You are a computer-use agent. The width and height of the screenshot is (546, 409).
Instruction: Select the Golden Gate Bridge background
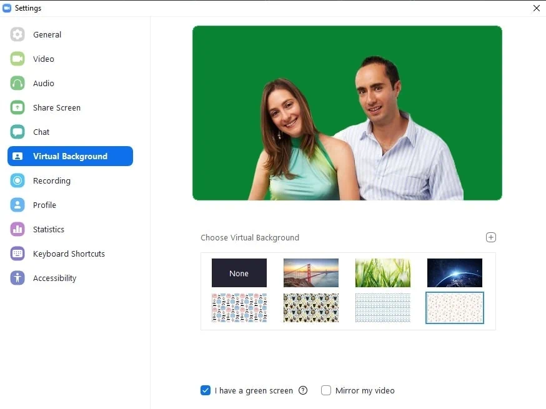coord(311,273)
